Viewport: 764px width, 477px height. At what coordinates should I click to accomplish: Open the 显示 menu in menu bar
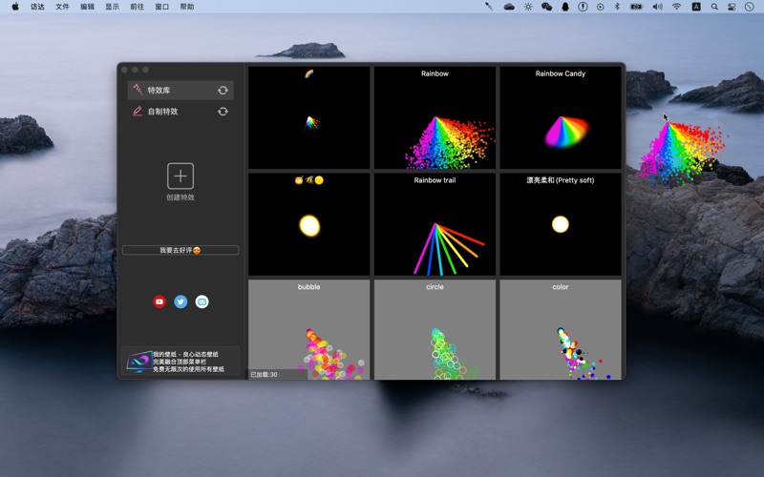(x=112, y=7)
